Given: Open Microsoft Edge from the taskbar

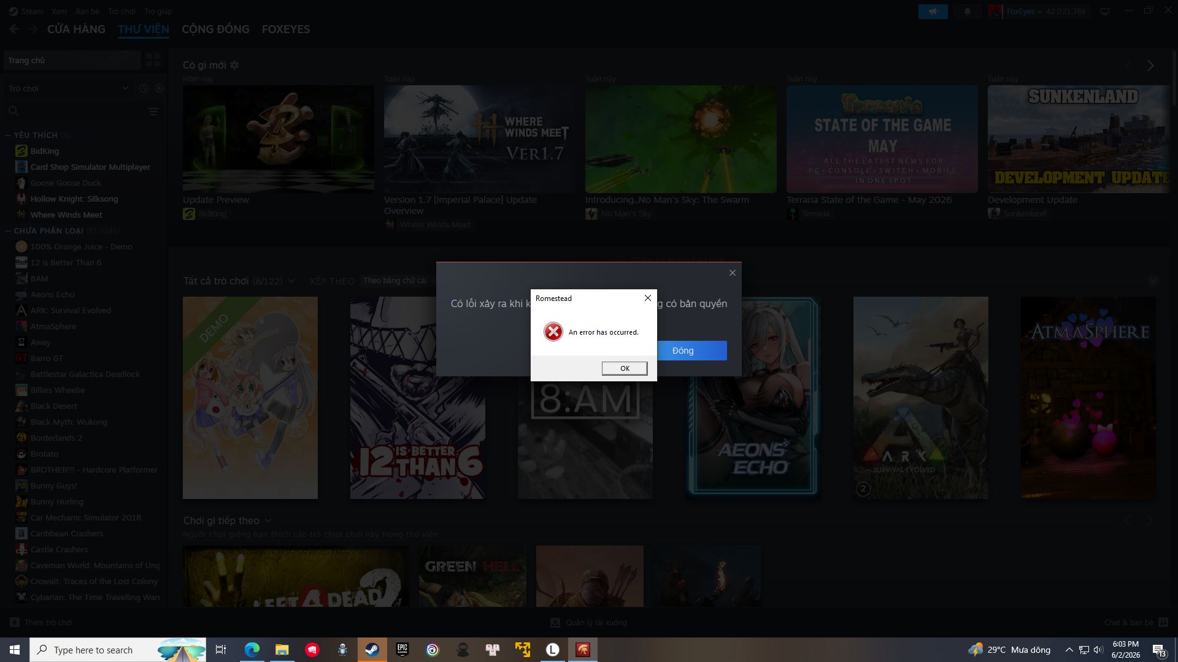Looking at the screenshot, I should [x=252, y=650].
